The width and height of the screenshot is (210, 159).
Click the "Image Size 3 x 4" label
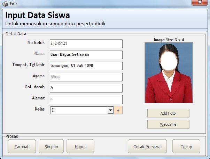point(169,40)
